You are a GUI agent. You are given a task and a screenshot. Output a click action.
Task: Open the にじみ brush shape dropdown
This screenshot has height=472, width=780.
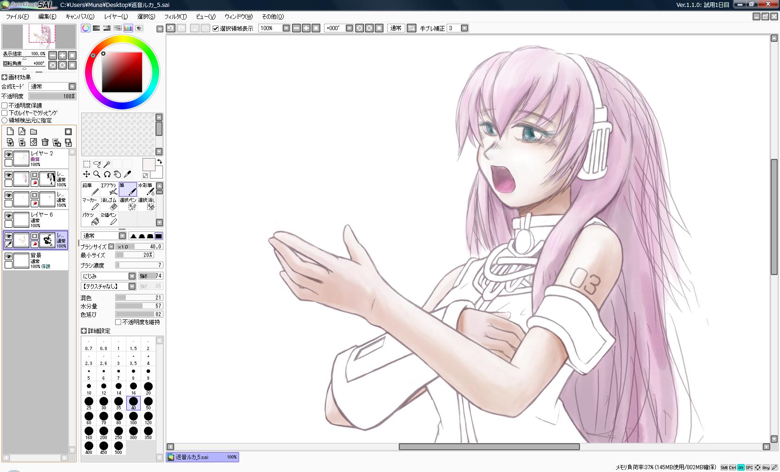132,276
